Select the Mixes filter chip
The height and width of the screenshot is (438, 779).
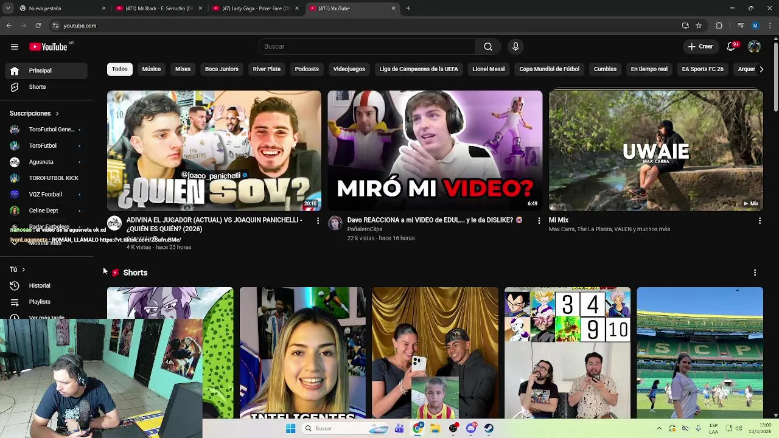coord(183,69)
